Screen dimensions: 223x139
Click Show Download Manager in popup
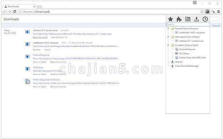(x=187, y=66)
